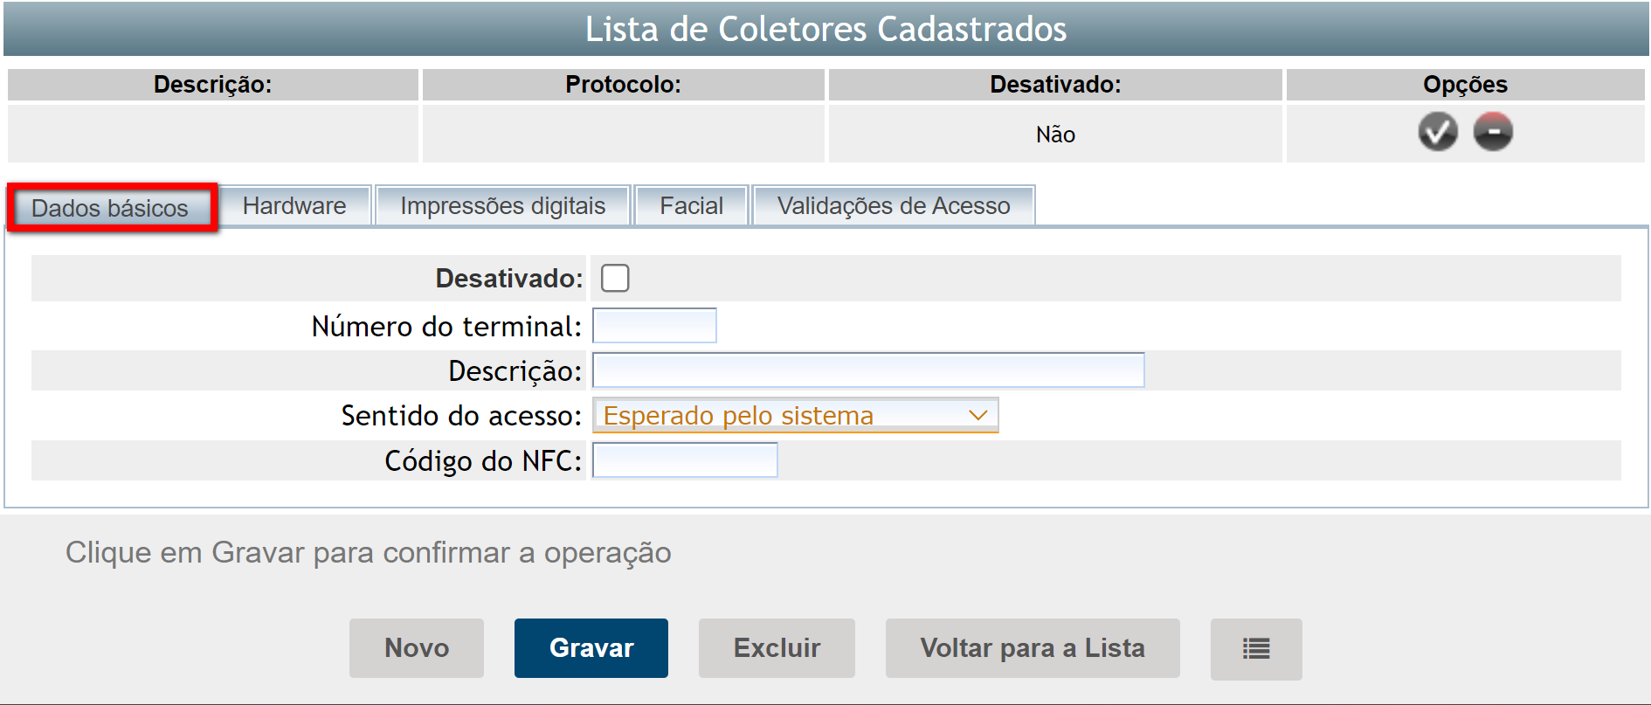Open the Validações de Acesso tab
Viewport: 1651px width, 705px height.
[893, 206]
